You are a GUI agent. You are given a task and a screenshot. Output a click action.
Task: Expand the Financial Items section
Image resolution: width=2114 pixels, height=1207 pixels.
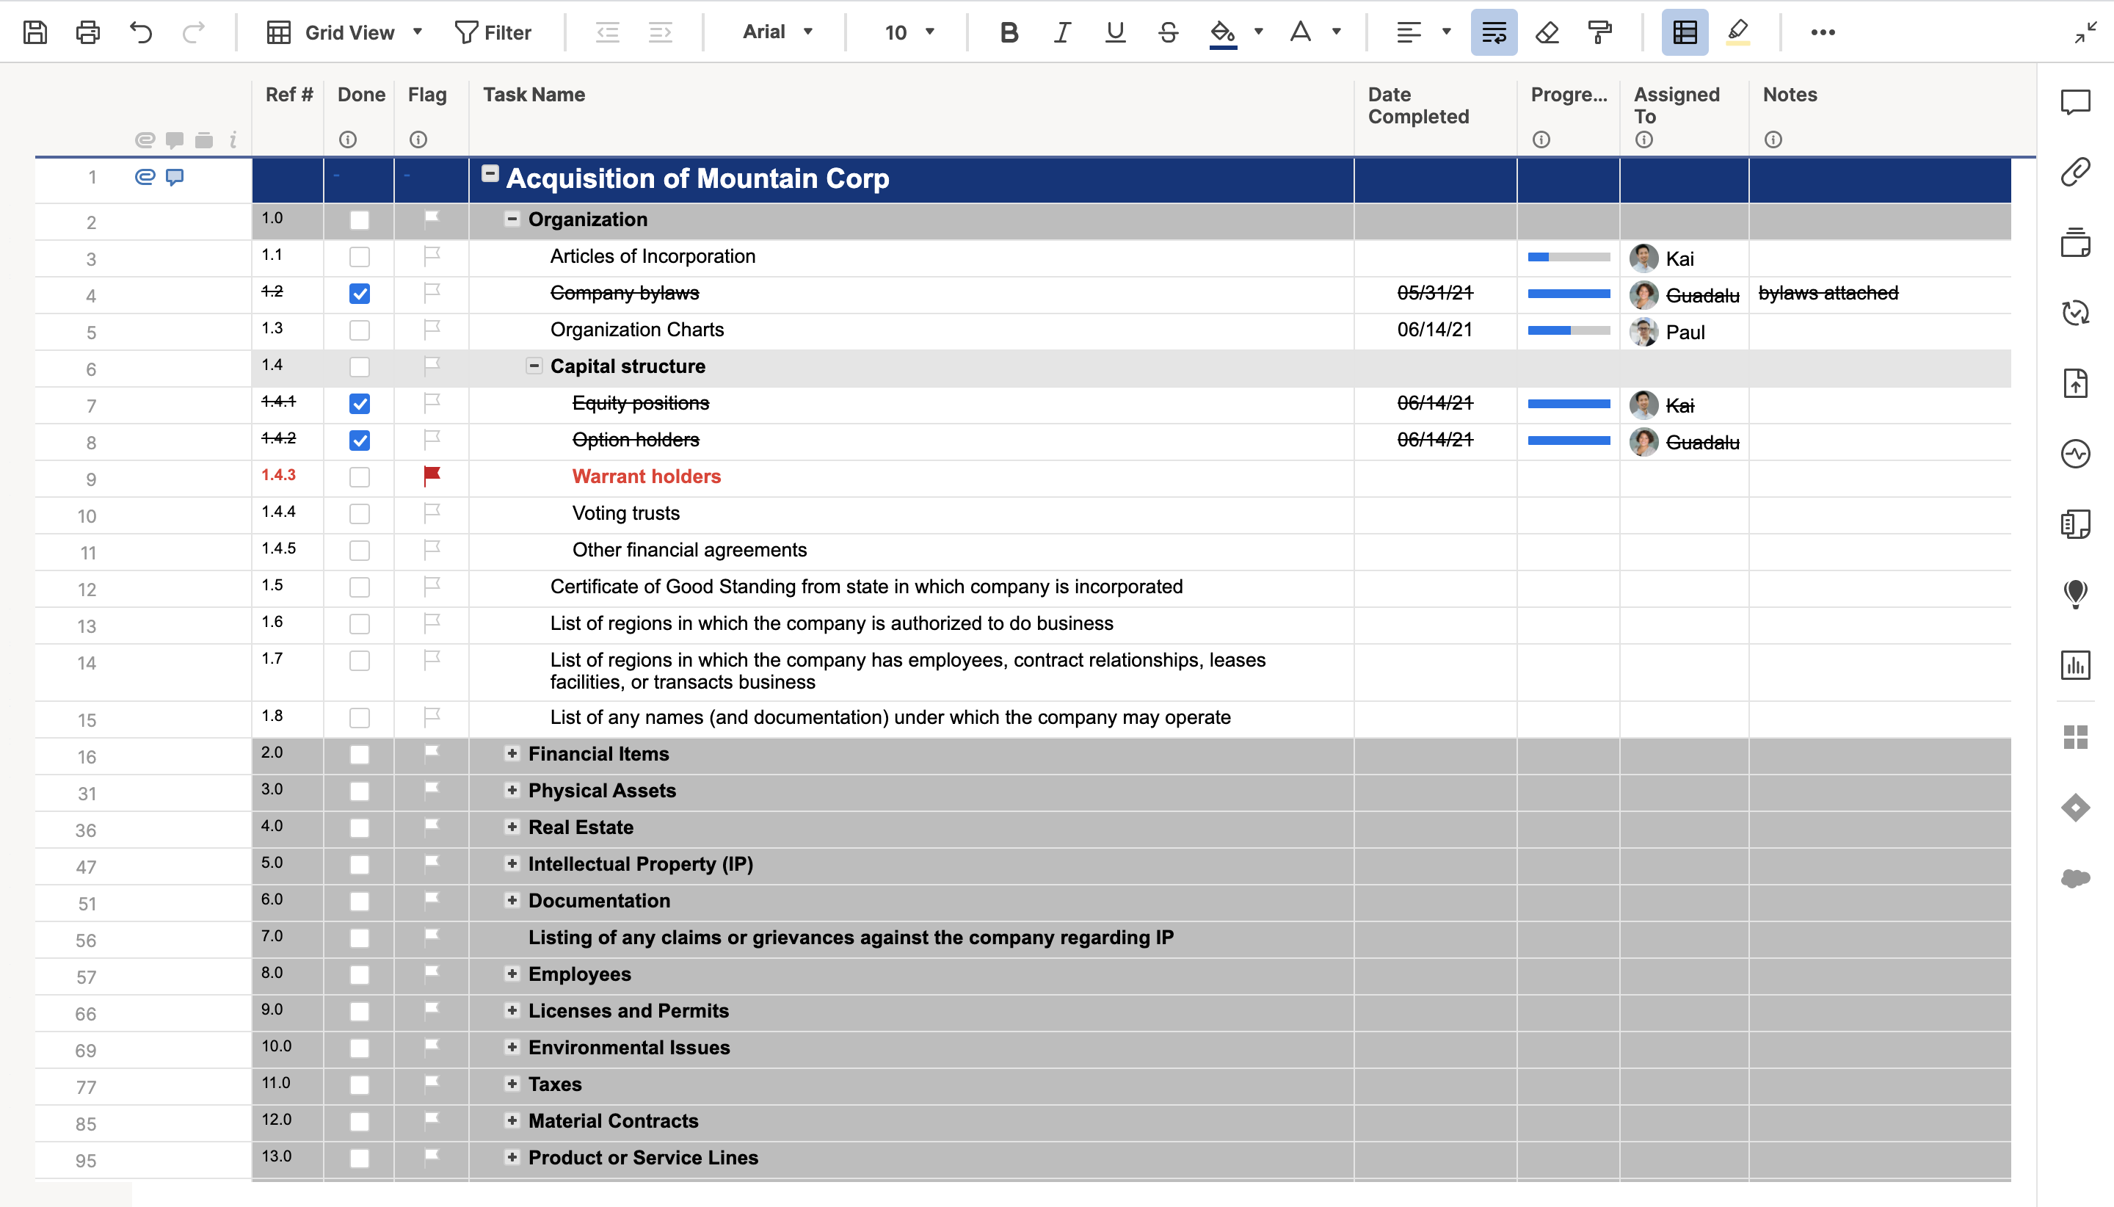512,753
